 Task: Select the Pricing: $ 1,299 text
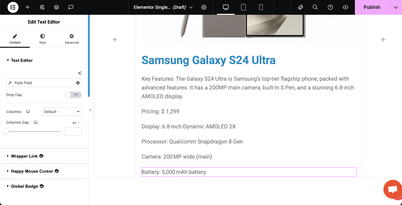click(160, 111)
